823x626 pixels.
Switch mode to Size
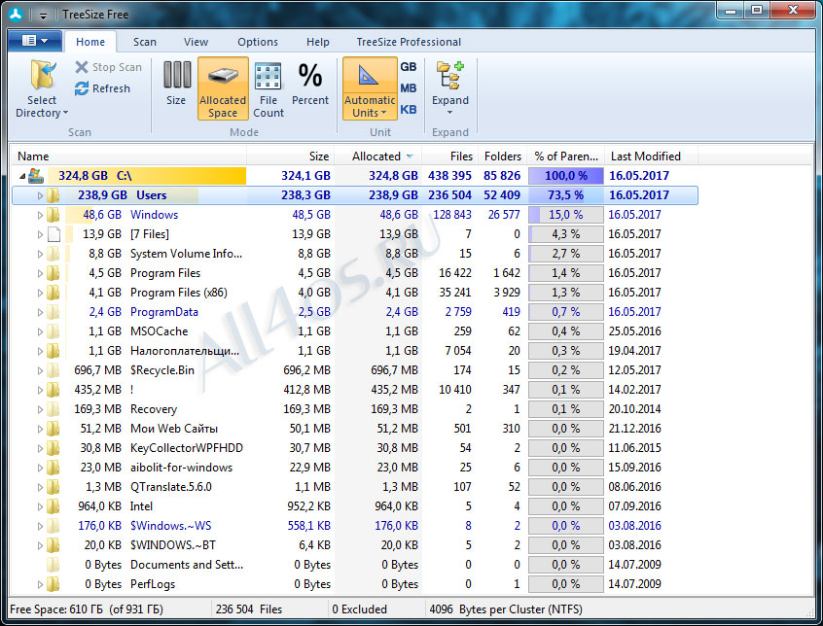pos(176,84)
